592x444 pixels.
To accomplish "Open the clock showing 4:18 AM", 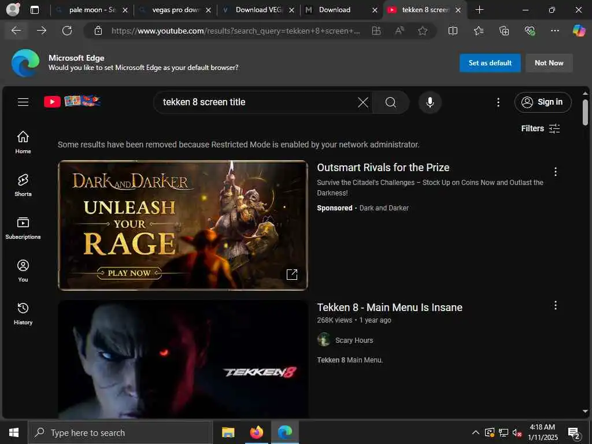I will [x=542, y=432].
